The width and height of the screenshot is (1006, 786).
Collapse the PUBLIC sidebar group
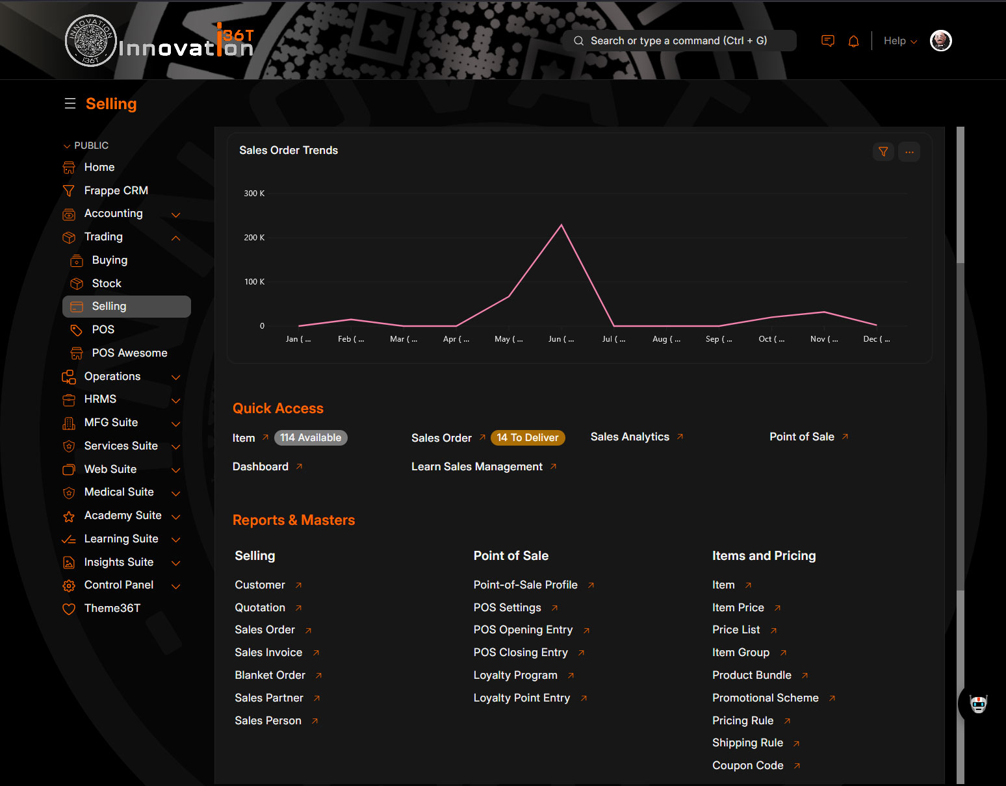pos(67,146)
